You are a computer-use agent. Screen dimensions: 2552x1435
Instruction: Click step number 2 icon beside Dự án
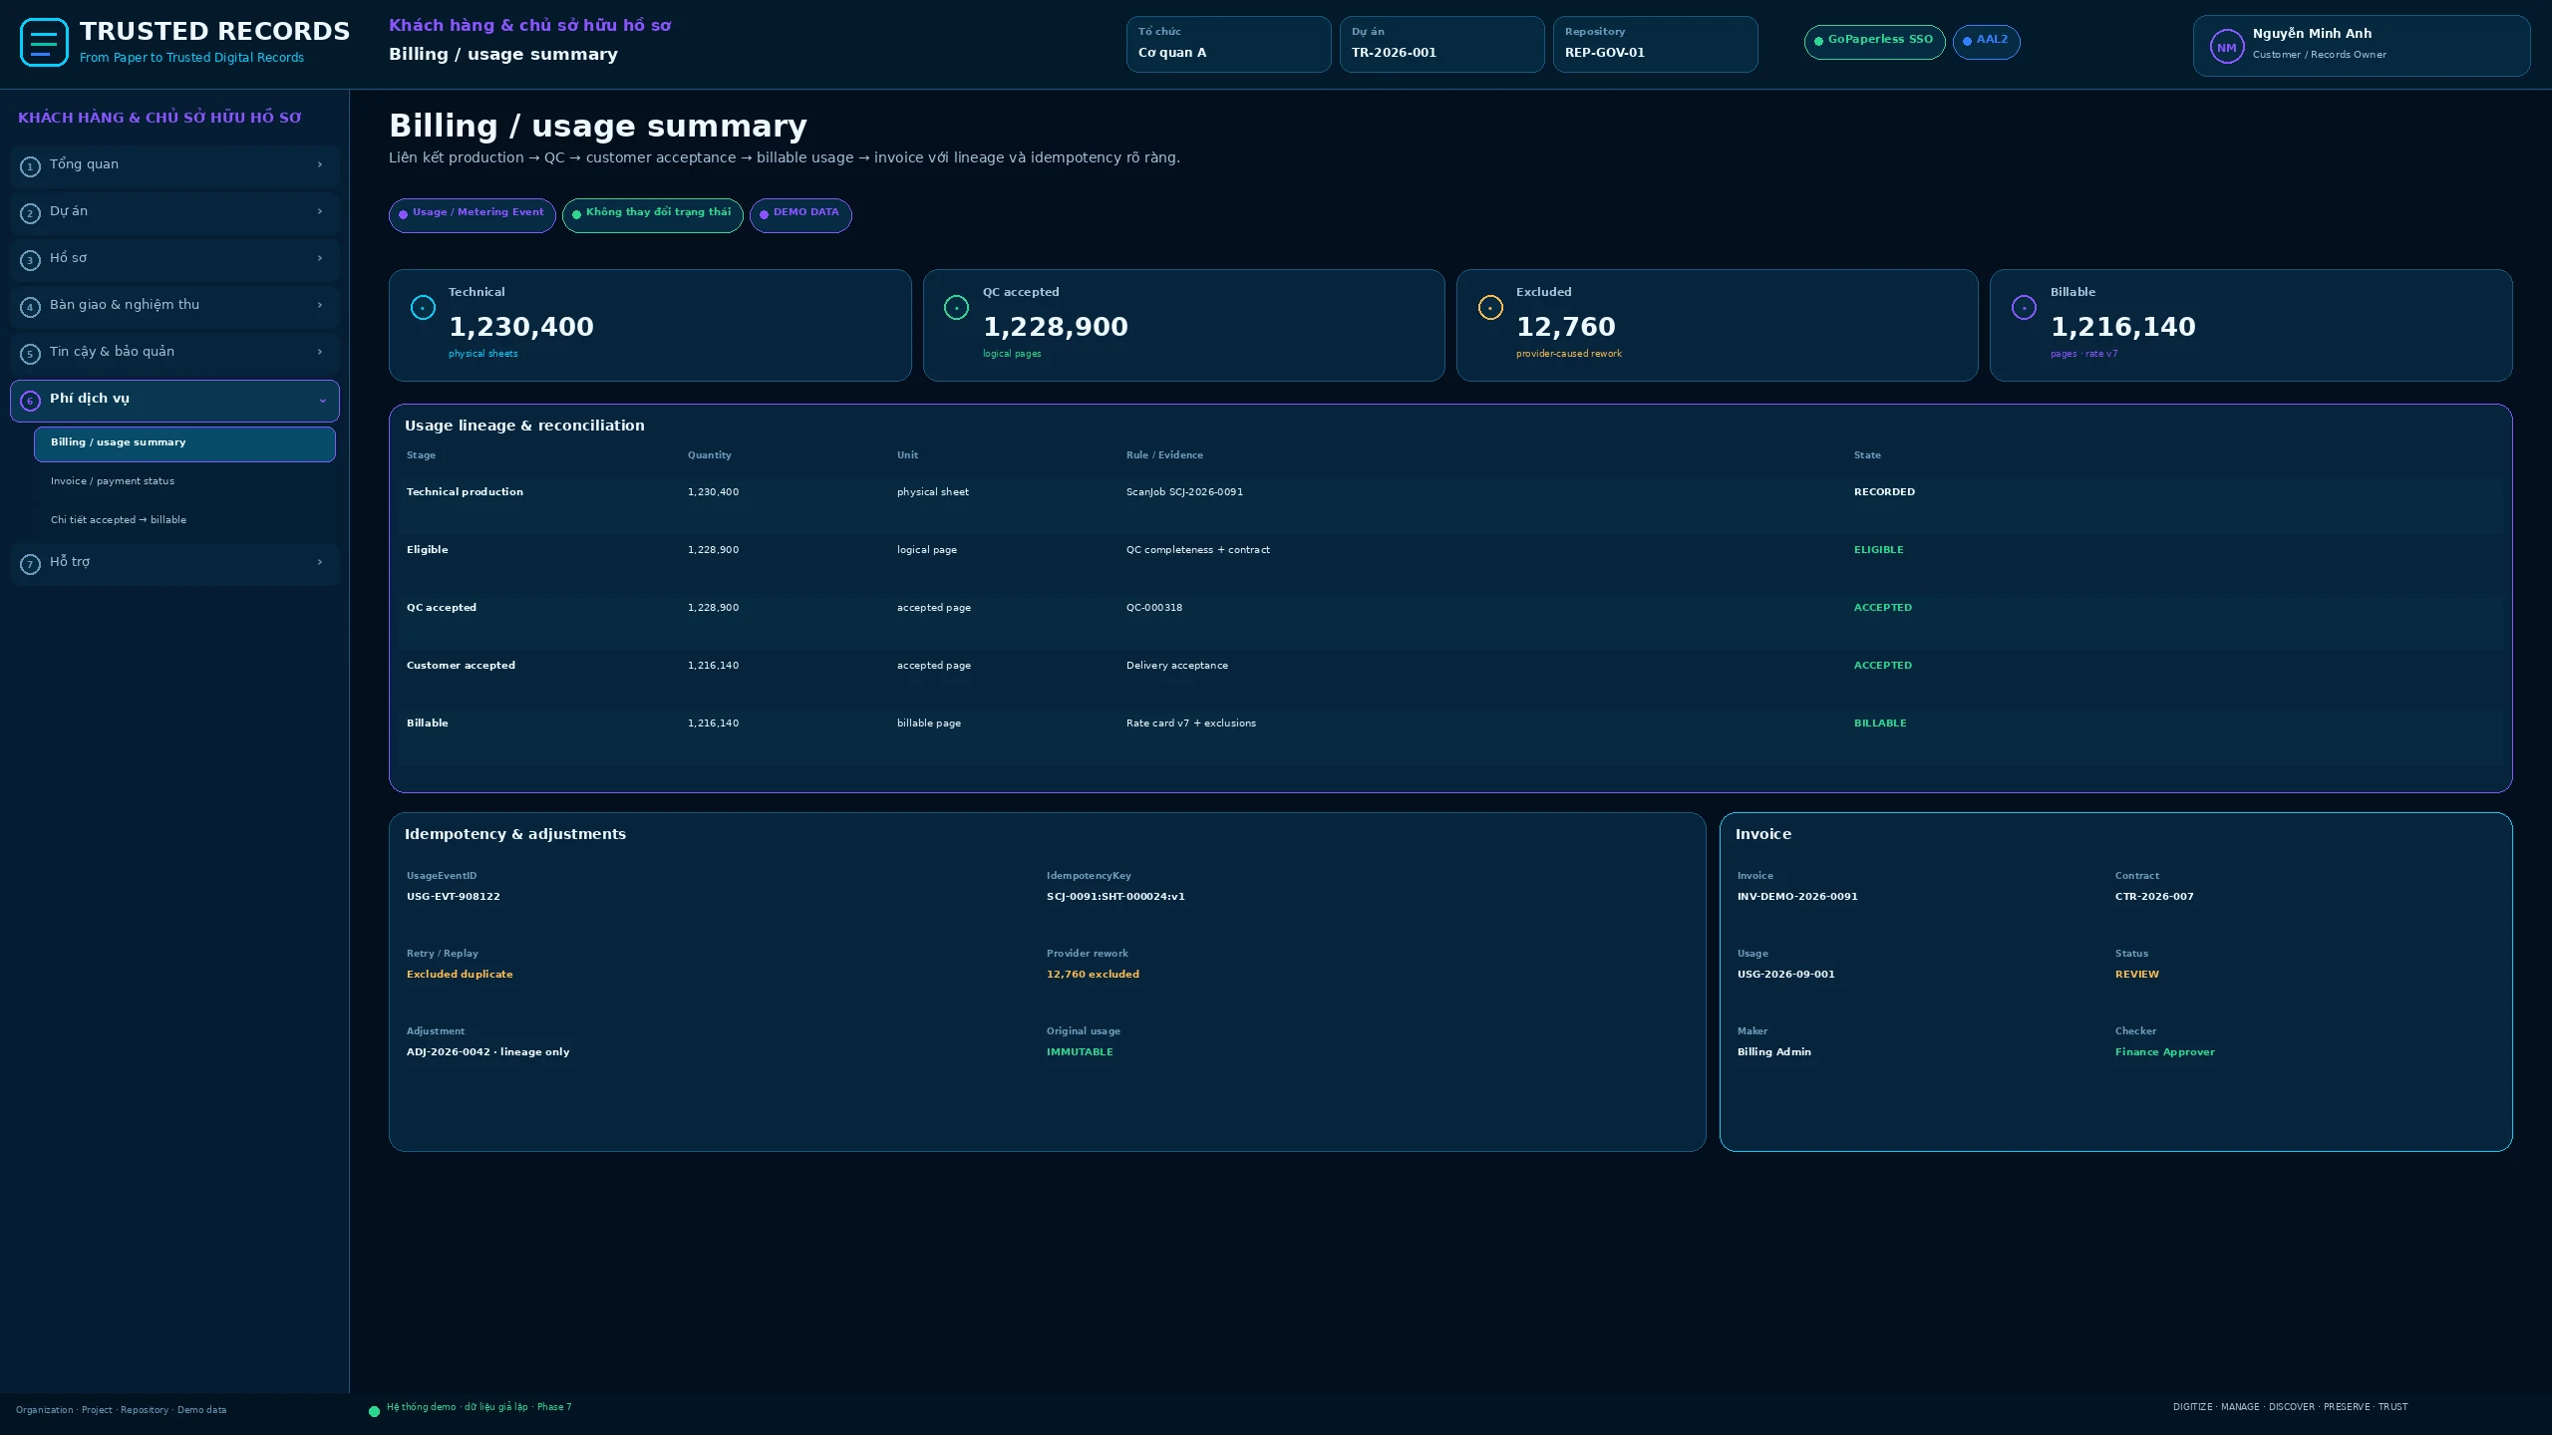pyautogui.click(x=30, y=213)
